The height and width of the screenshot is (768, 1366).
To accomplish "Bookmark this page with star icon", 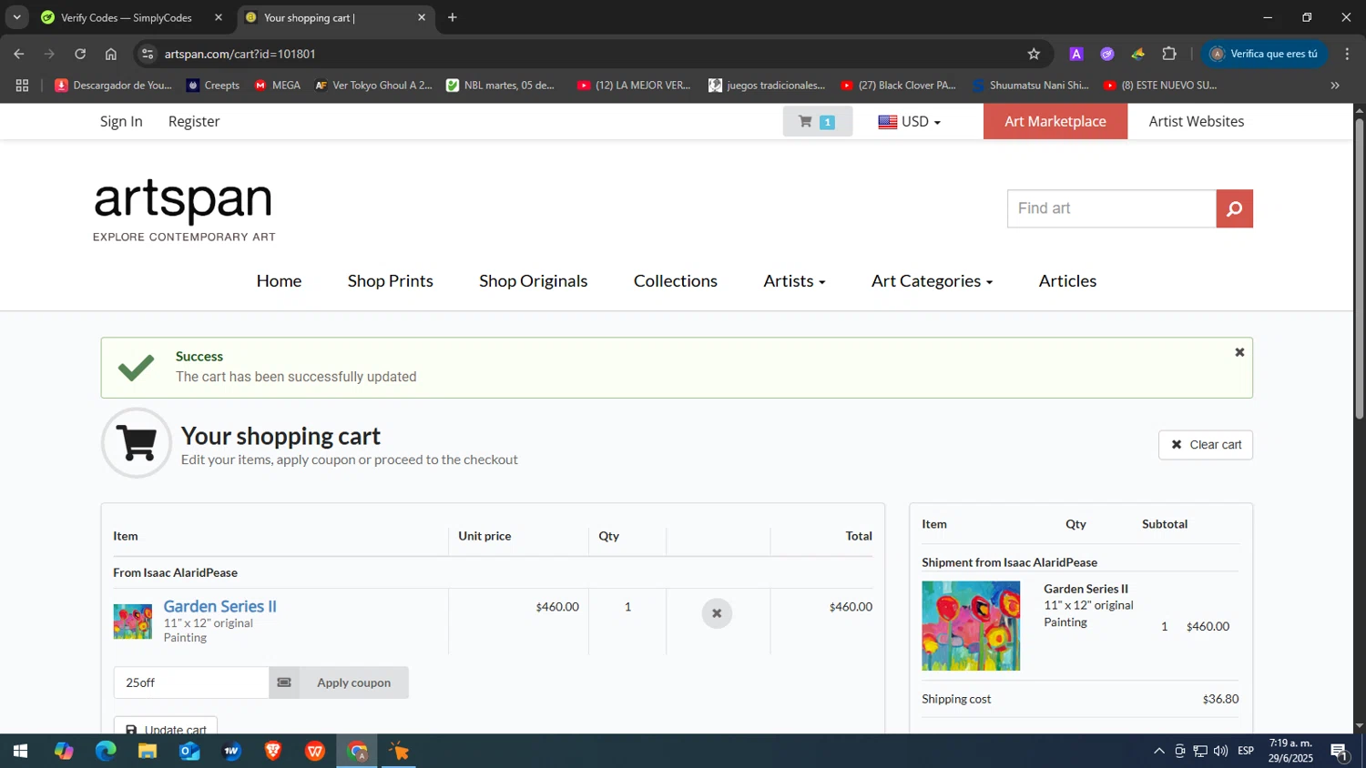I will click(1034, 54).
